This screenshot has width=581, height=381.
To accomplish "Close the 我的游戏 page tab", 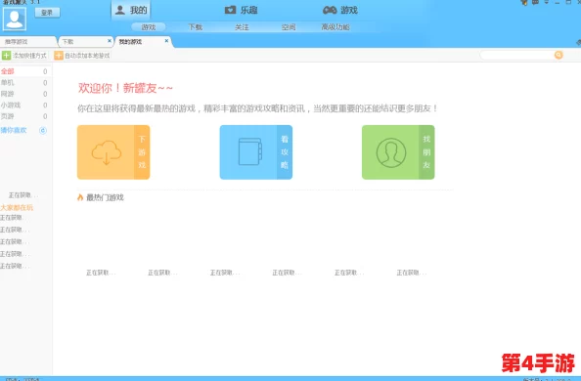I will (166, 41).
